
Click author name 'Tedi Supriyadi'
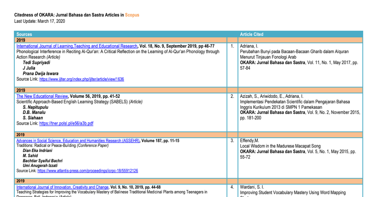pos(37,63)
